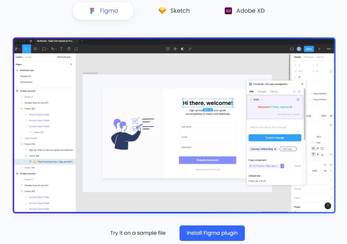The width and height of the screenshot is (347, 244).
Task: Remove the fill with minus icon
Action: point(331,171)
